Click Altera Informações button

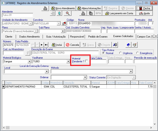89,8
